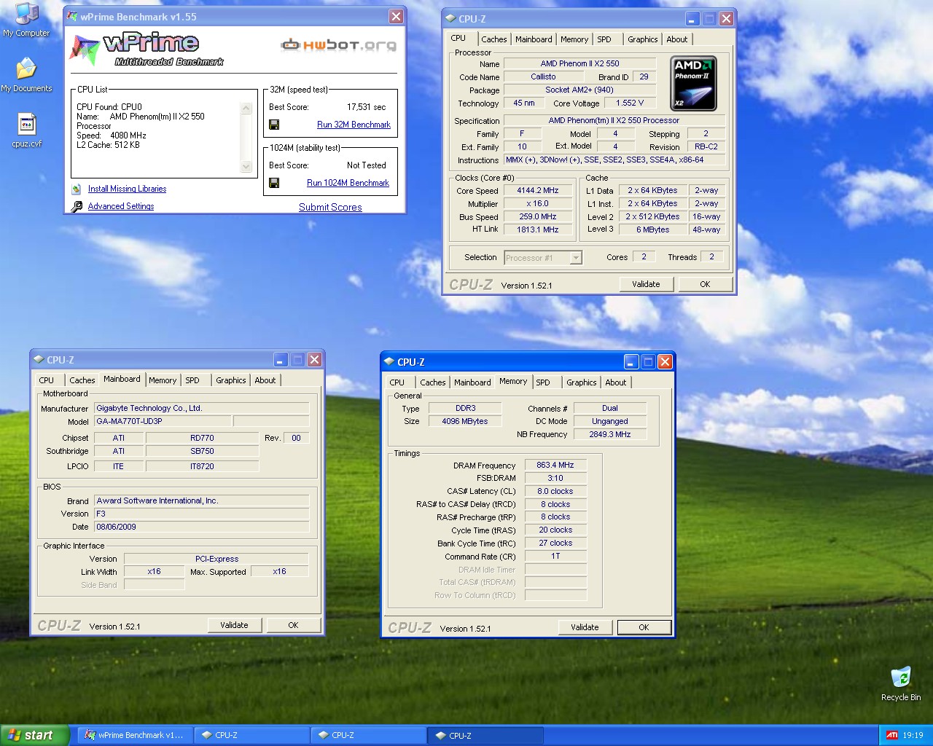Click the Windows start button
Screen dimensions: 933x746
point(34,735)
